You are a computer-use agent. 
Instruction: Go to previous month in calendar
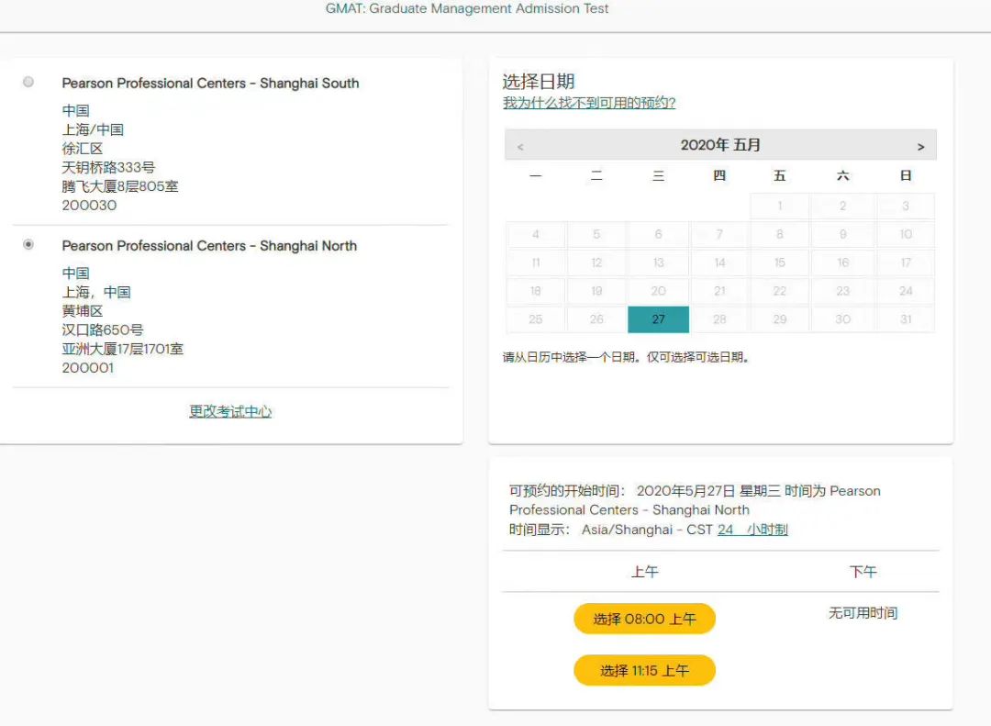(x=520, y=147)
